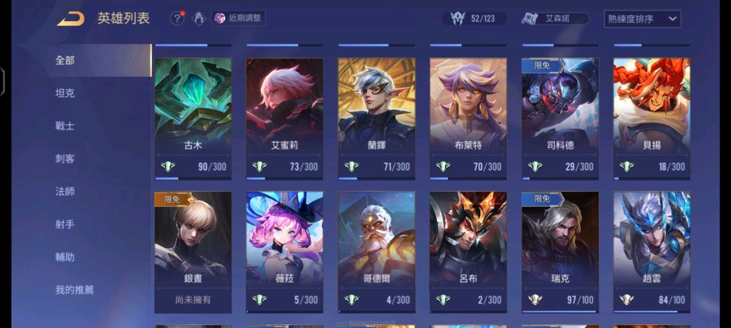Click the mastery badge icon on 貝揚

[627, 167]
